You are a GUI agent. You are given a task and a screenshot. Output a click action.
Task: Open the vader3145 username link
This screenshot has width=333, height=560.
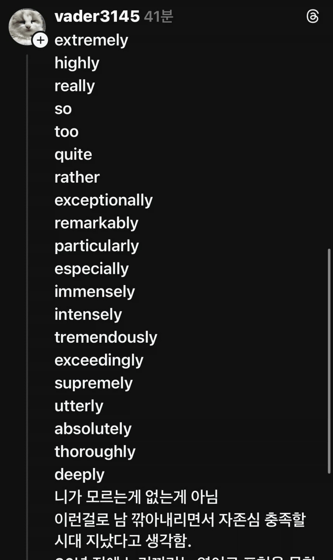(x=97, y=16)
